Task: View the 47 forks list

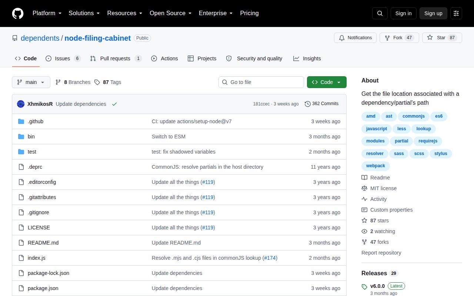Action: pos(375,242)
